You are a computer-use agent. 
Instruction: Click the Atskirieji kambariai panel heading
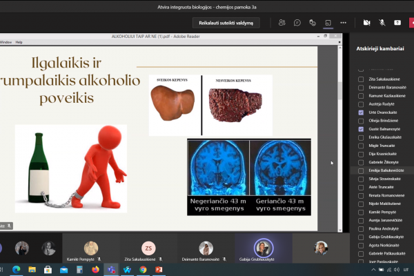click(x=380, y=48)
